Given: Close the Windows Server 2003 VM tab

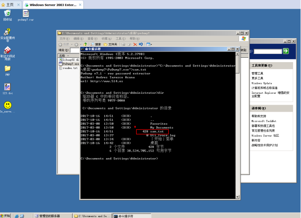Looking at the screenshot, I should coord(80,5).
